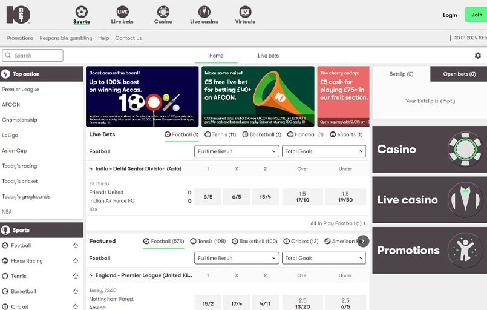Favorite Cricket with star icon

75,306
